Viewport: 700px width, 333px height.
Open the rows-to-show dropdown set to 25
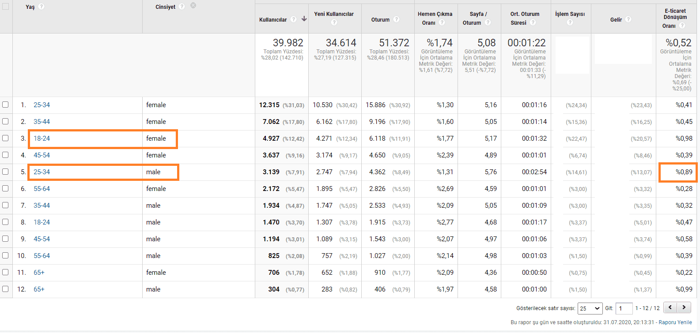click(x=590, y=308)
